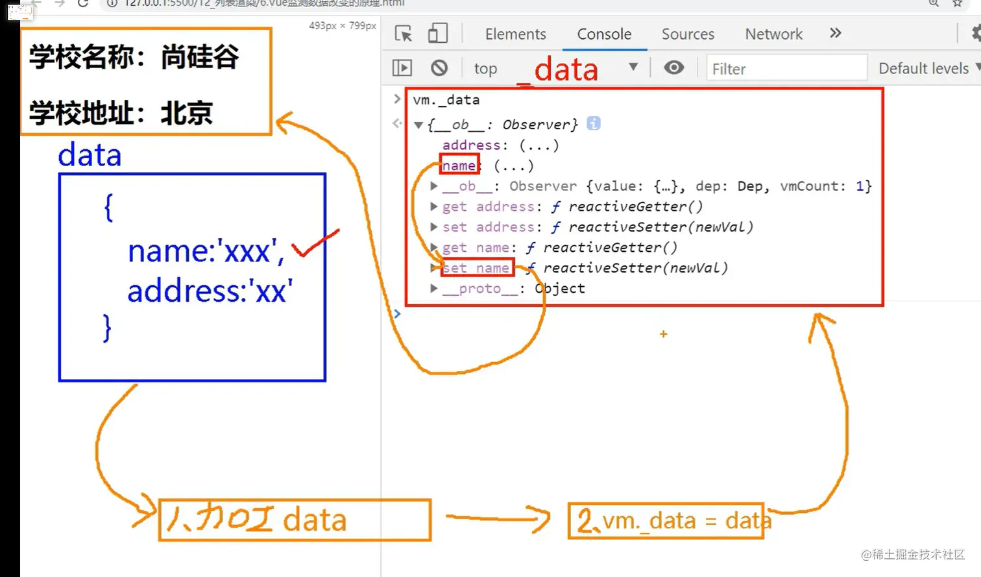
Task: Focus the console Filter field
Action: pos(786,68)
